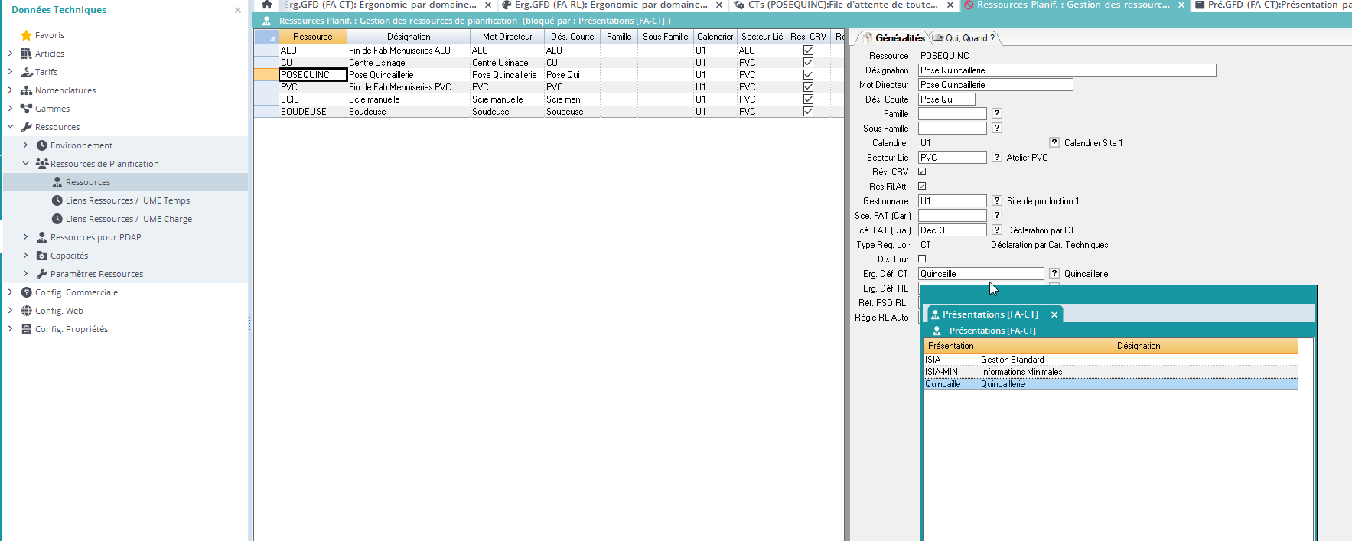The width and height of the screenshot is (1352, 541).
Task: Toggle the Rés. CRV checkbox in details panel
Action: 922,172
